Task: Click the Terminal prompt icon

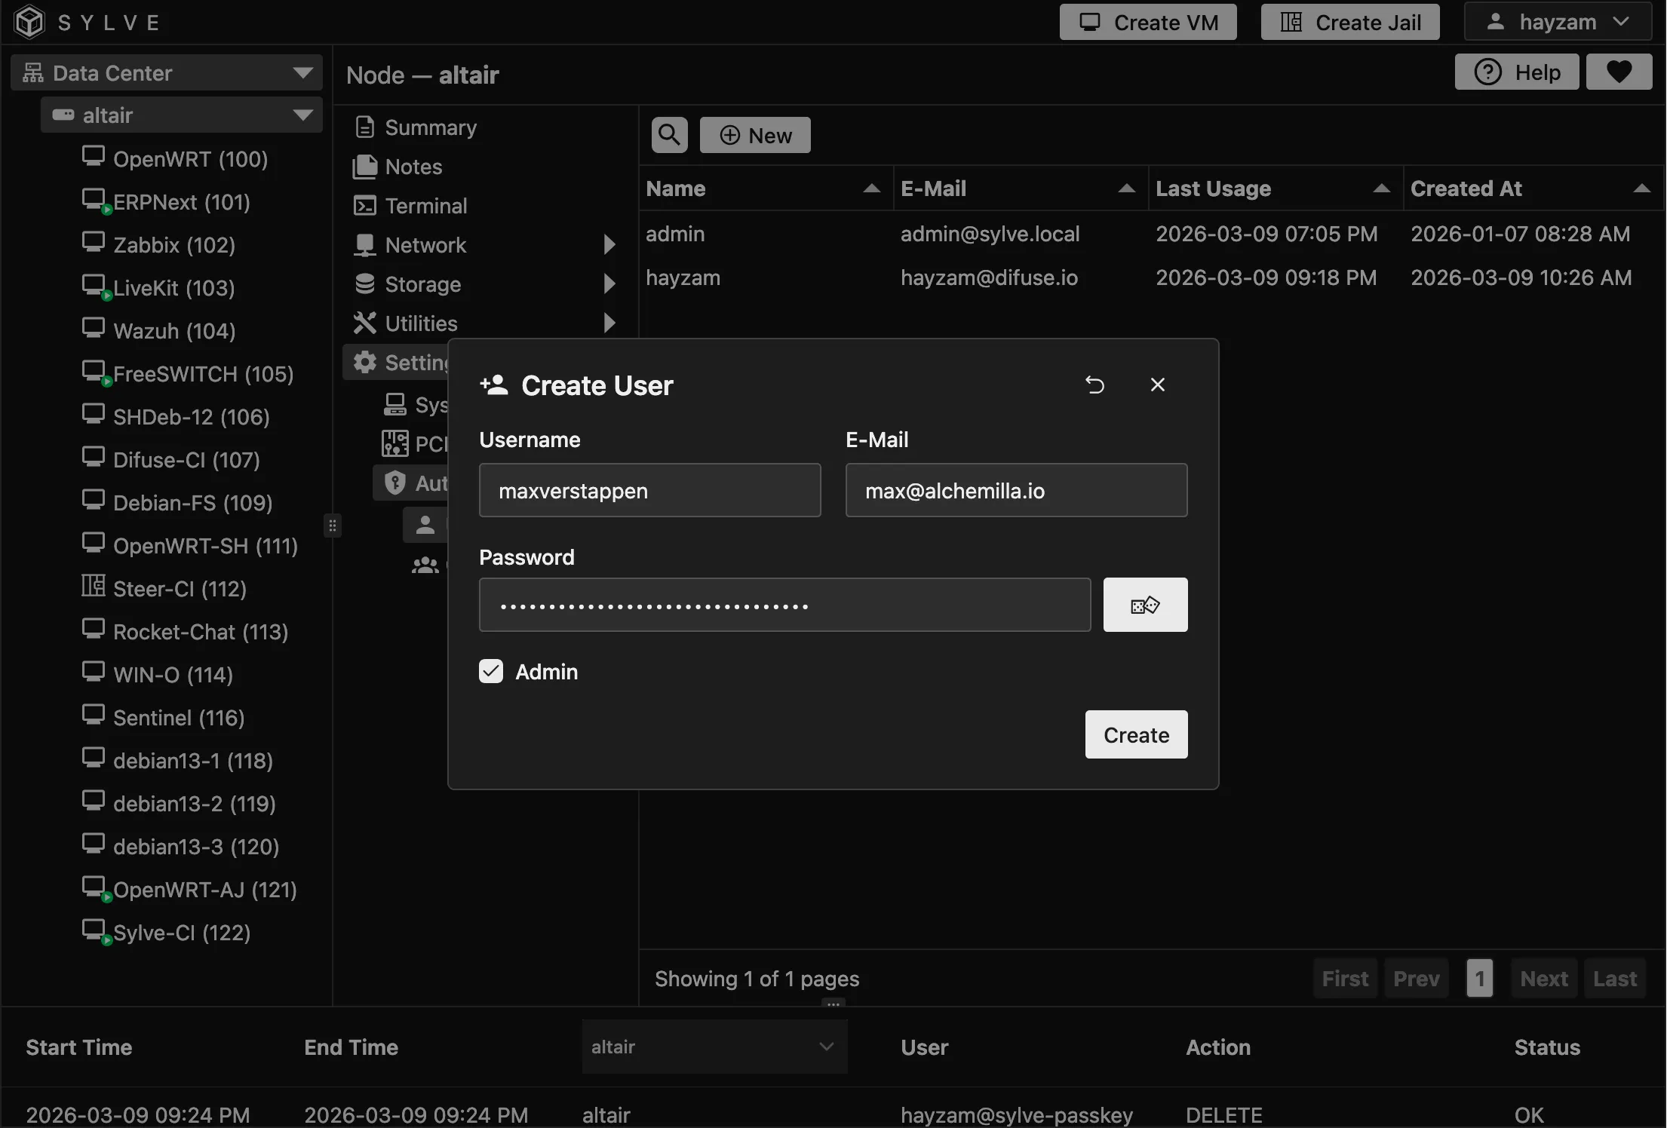Action: (x=365, y=206)
